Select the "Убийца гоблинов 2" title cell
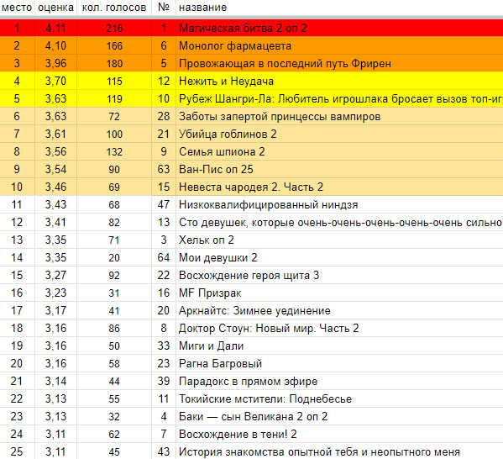This screenshot has height=459, width=503. coord(339,134)
